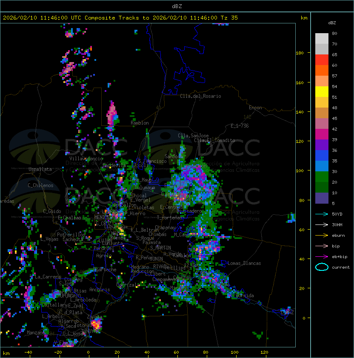The height and width of the screenshot is (358, 354).
Task: Click the 'E_Vergel' map label
Action: pos(140,200)
